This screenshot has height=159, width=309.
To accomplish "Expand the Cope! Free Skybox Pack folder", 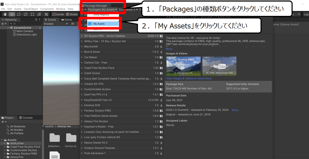I will (x=5, y=147).
